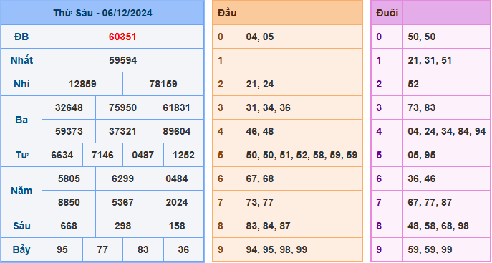Select 36 in the Bảy row
This screenshot has width=492, height=263.
coord(183,250)
